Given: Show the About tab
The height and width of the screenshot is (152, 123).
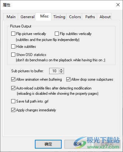Looking at the screenshot, I should coord(105,17).
